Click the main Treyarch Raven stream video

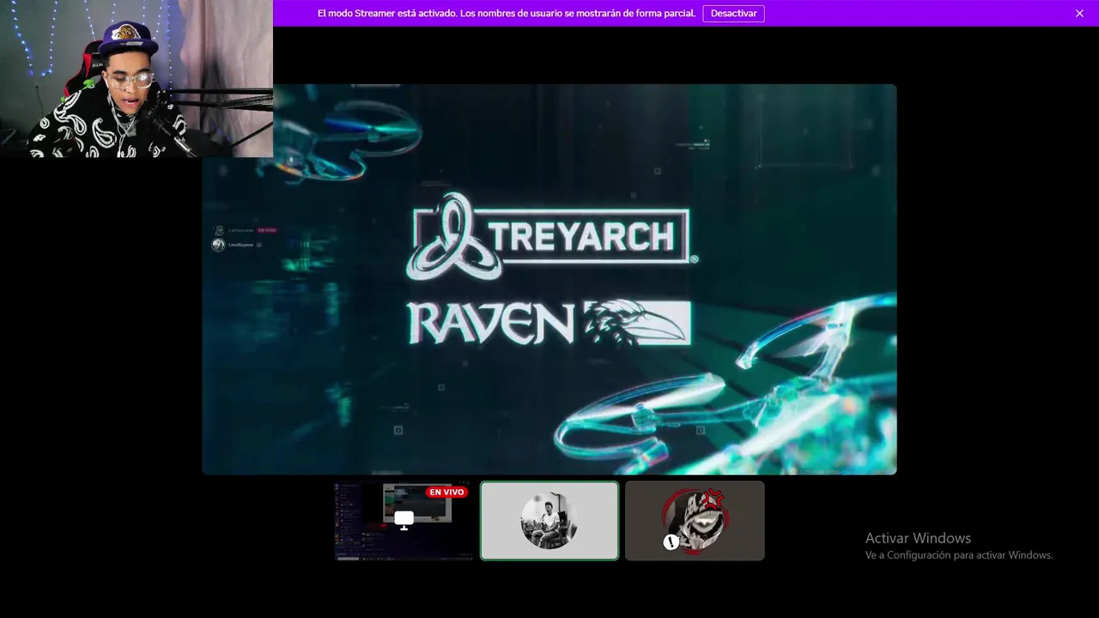point(549,279)
